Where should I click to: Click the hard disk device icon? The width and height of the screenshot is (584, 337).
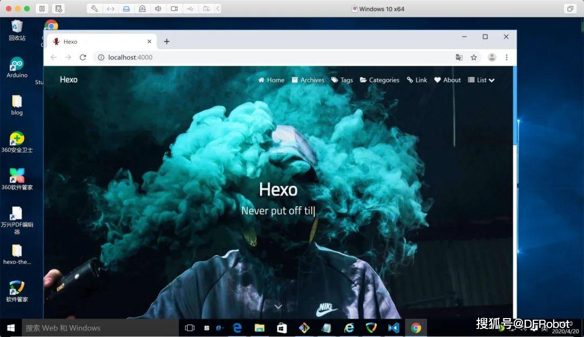coord(126,9)
